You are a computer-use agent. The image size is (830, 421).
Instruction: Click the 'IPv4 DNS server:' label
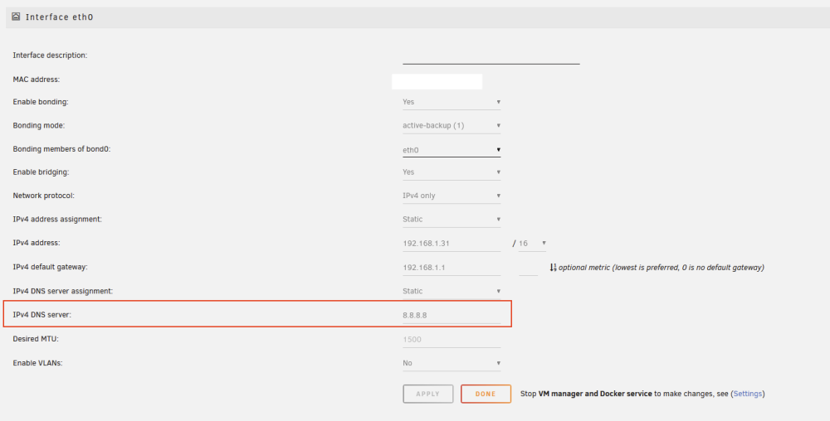coord(41,315)
